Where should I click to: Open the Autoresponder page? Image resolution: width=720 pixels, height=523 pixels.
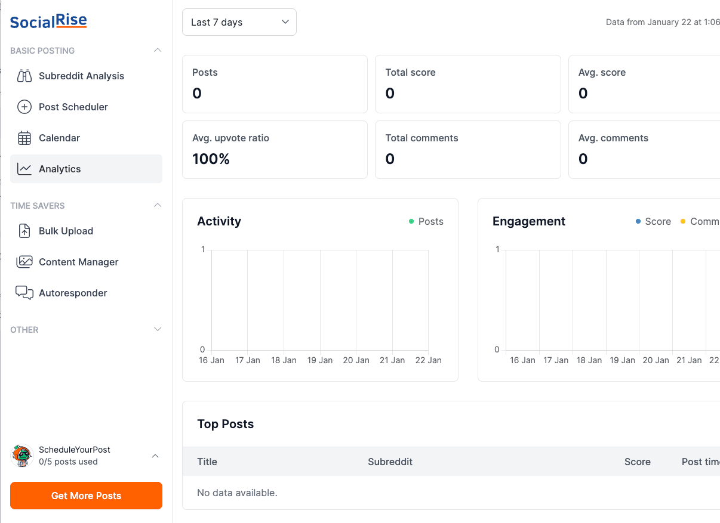[x=86, y=293]
